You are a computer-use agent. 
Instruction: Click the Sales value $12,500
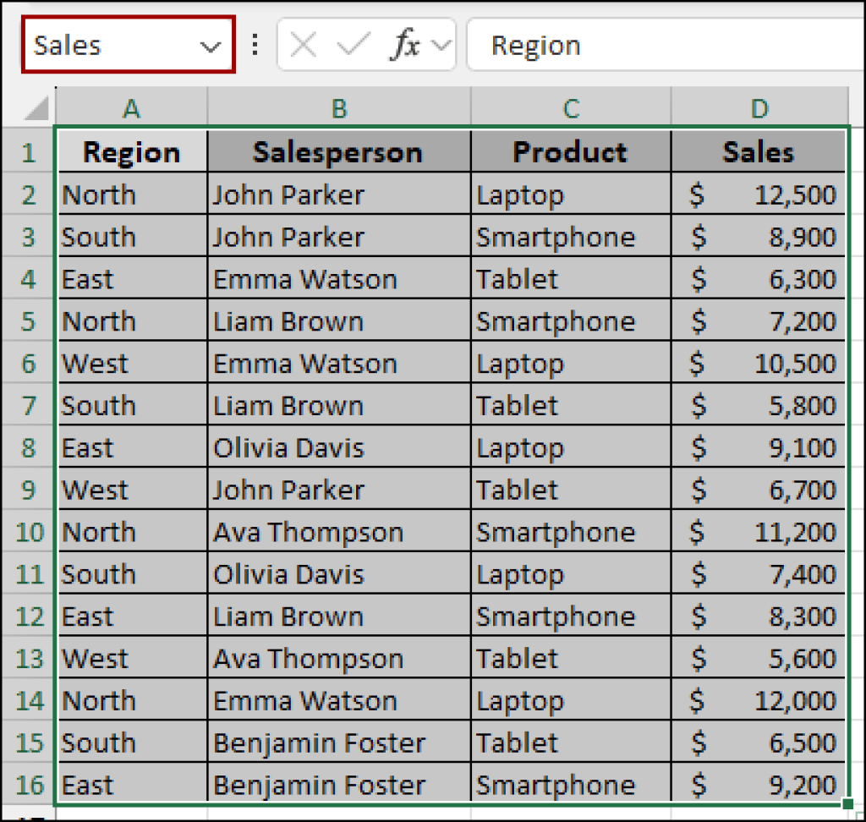point(759,194)
